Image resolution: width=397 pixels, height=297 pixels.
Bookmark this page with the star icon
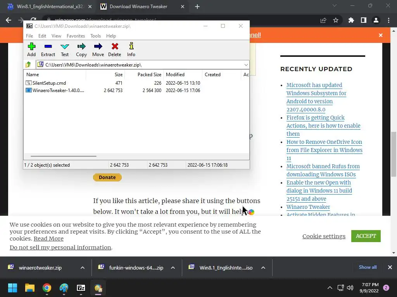(x=336, y=20)
